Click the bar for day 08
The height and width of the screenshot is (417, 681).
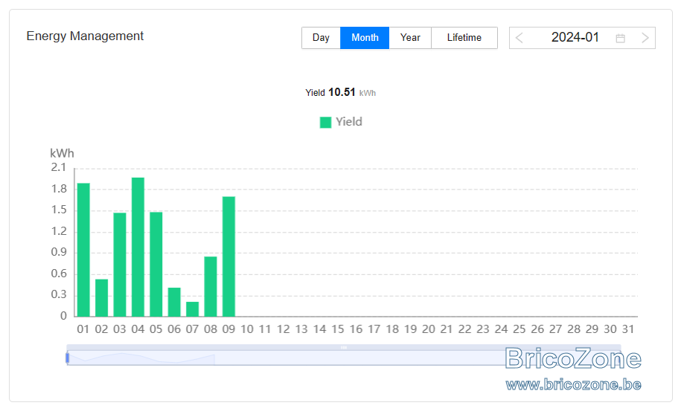211,286
